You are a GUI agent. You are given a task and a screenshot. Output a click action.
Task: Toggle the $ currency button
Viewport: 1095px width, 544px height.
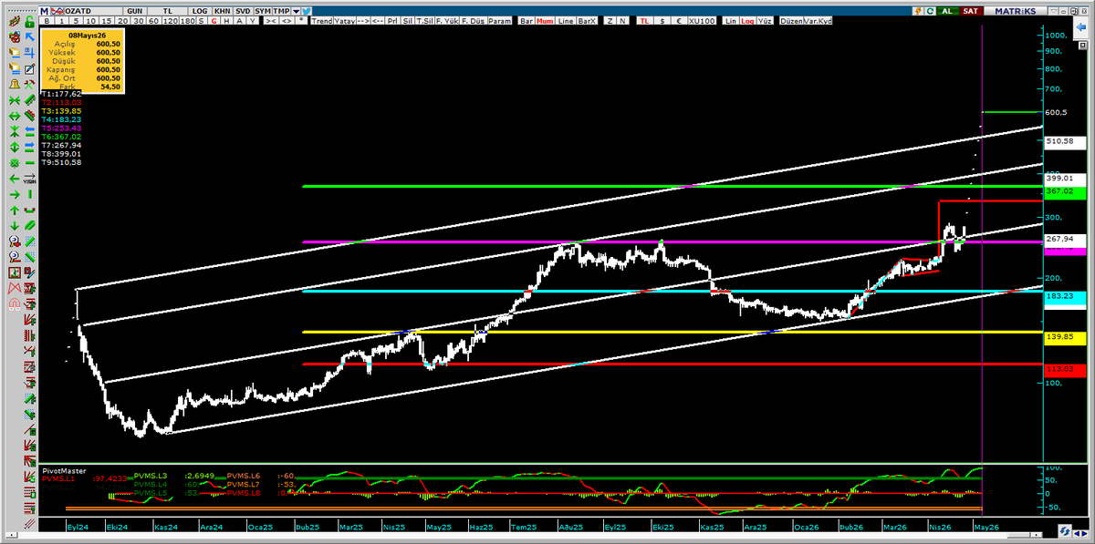click(x=662, y=21)
